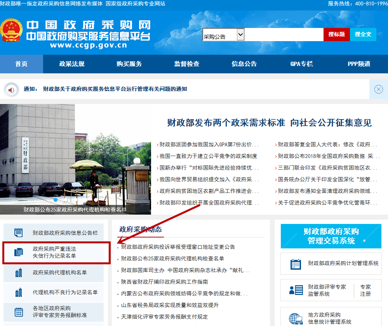Click 评审专家劳务报酬标准 calendar icon

click(x=18, y=312)
